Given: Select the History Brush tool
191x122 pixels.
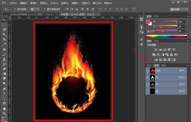Looking at the screenshot, I should (x=4, y=64).
